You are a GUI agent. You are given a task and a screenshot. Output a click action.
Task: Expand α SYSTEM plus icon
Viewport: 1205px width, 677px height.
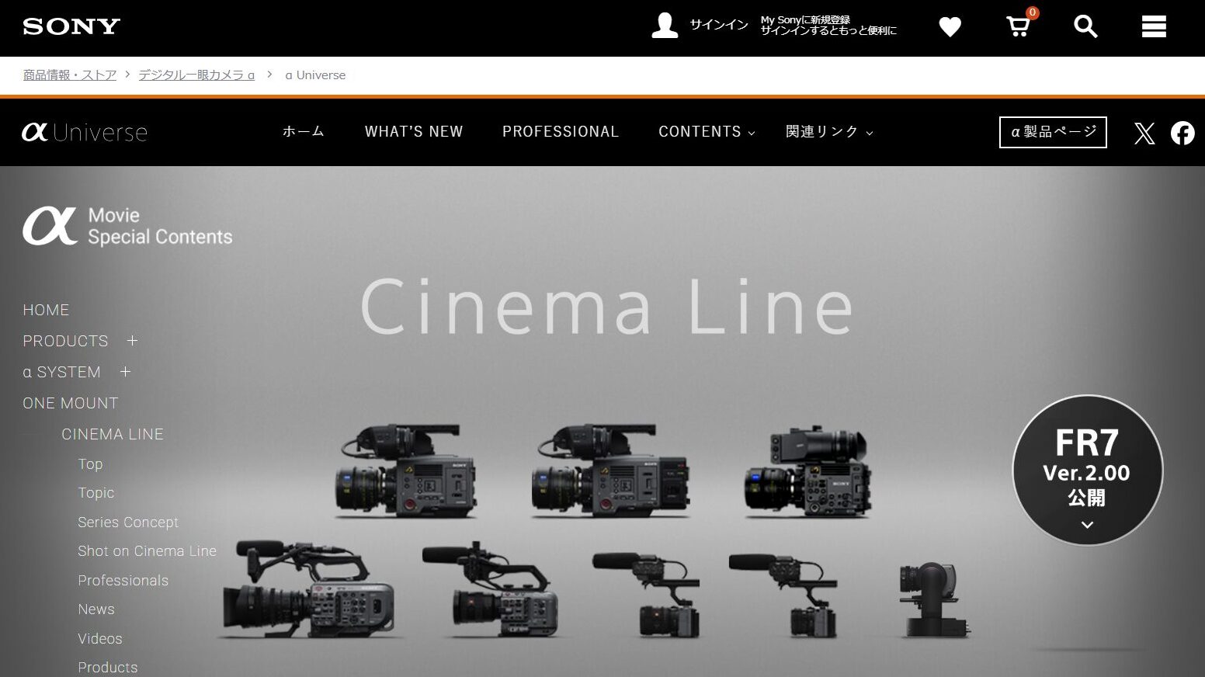[x=125, y=372]
